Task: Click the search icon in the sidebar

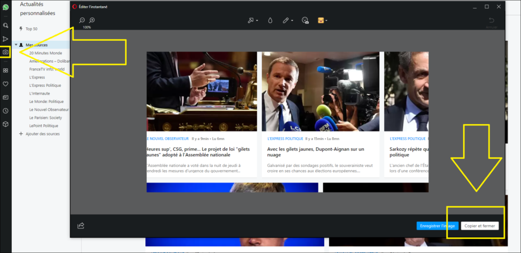Action: 5,26
